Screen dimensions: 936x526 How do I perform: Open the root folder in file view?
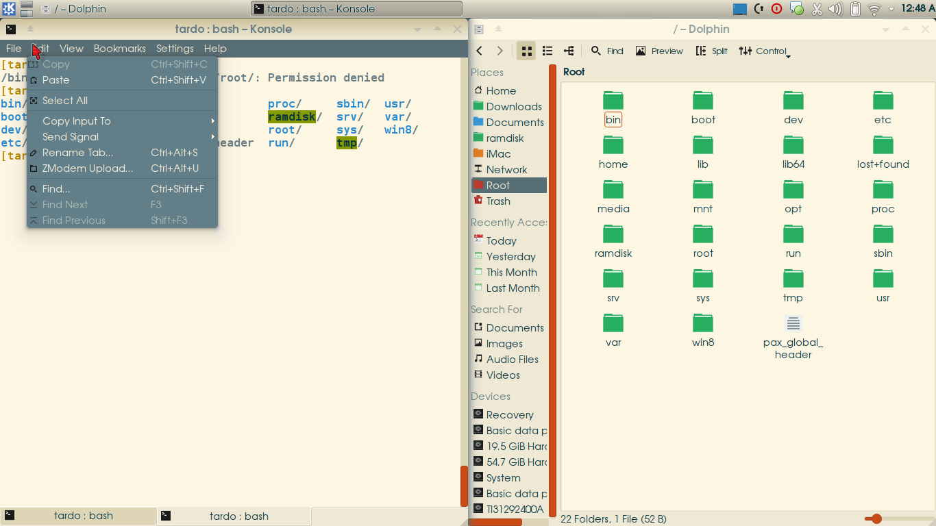pyautogui.click(x=703, y=242)
